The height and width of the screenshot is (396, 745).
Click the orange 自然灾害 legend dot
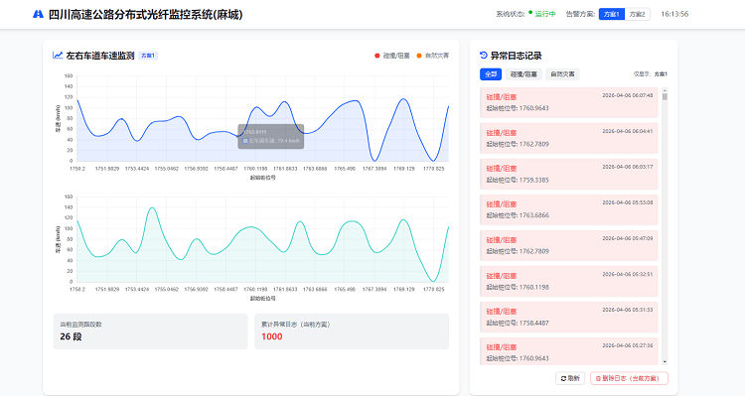pyautogui.click(x=419, y=56)
